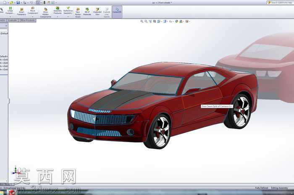Click the Previous View icon
Screen dimensions: 294x195
[150, 21]
